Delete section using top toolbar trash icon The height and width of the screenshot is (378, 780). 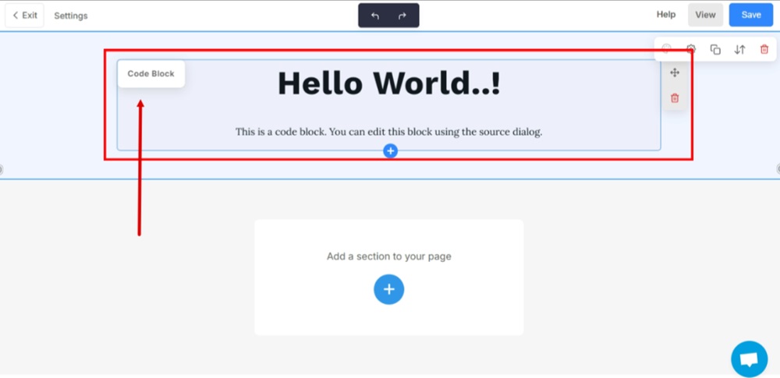click(764, 49)
